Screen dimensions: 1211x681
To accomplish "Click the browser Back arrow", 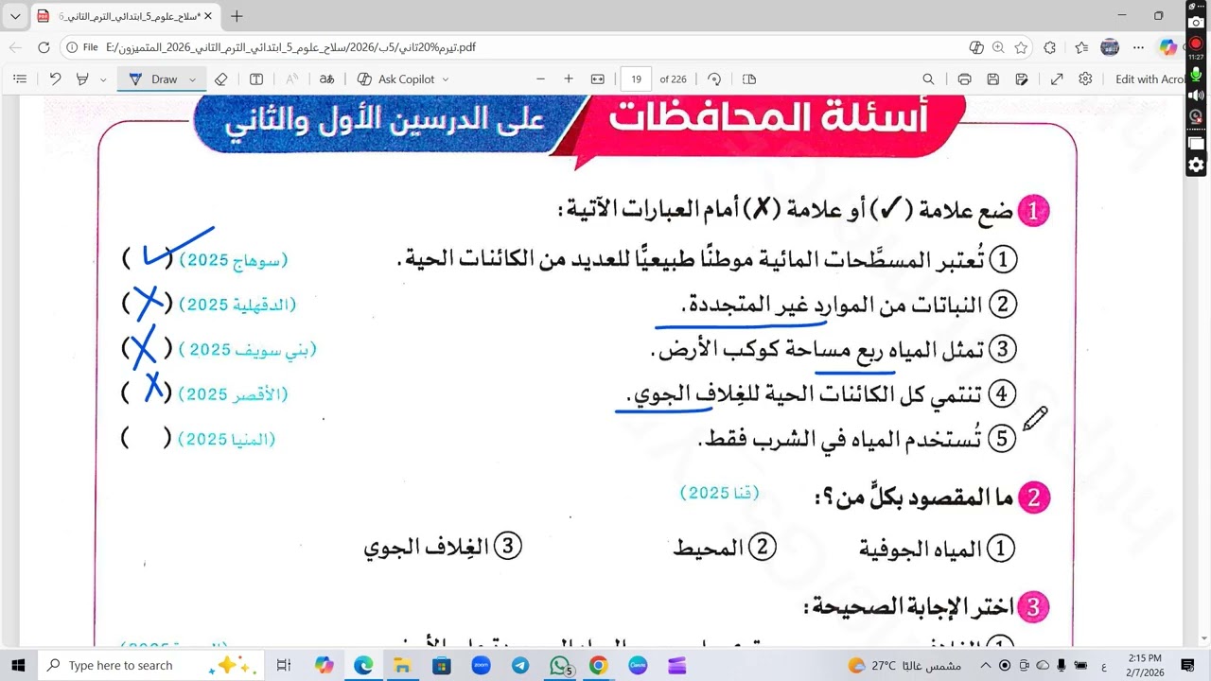I will click(16, 47).
